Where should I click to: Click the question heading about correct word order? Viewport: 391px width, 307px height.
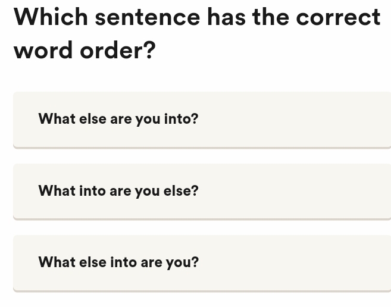point(196,33)
